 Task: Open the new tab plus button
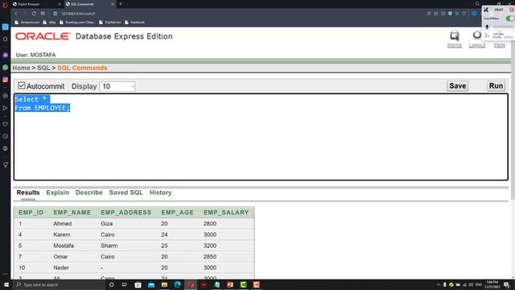point(121,4)
